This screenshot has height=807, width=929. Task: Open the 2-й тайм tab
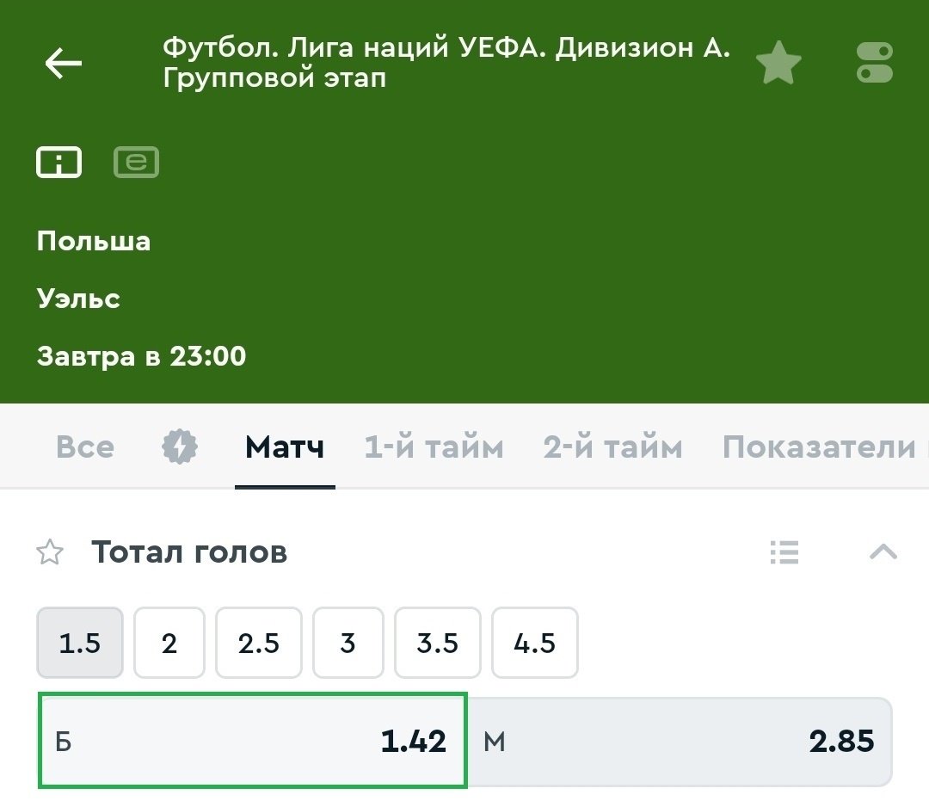[x=612, y=447]
